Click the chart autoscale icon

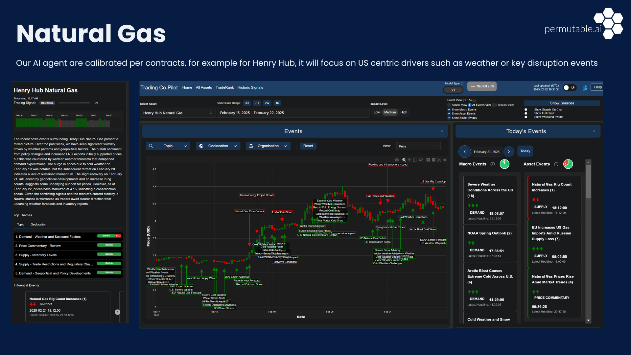439,160
